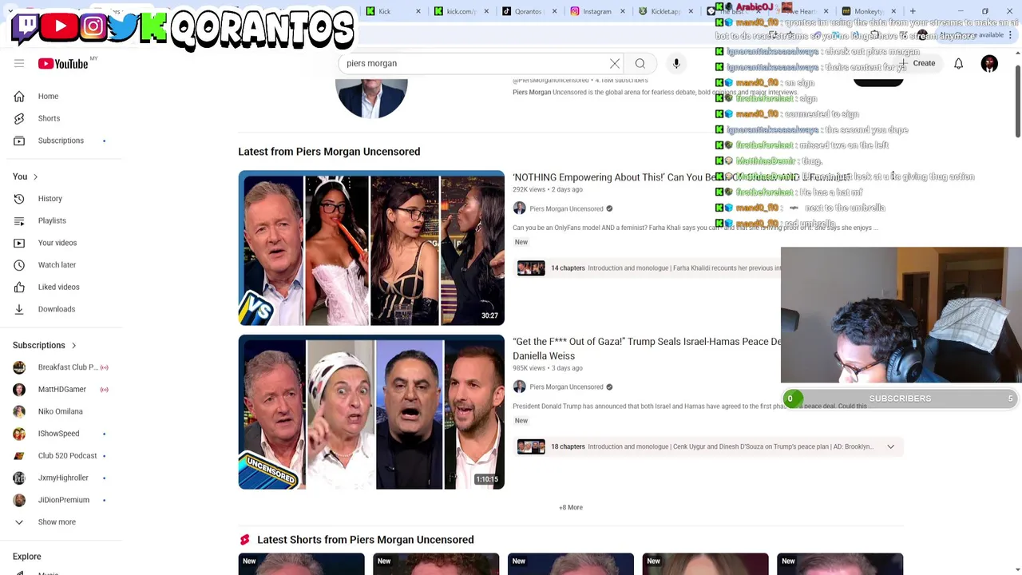Select the Downloads icon

19,309
